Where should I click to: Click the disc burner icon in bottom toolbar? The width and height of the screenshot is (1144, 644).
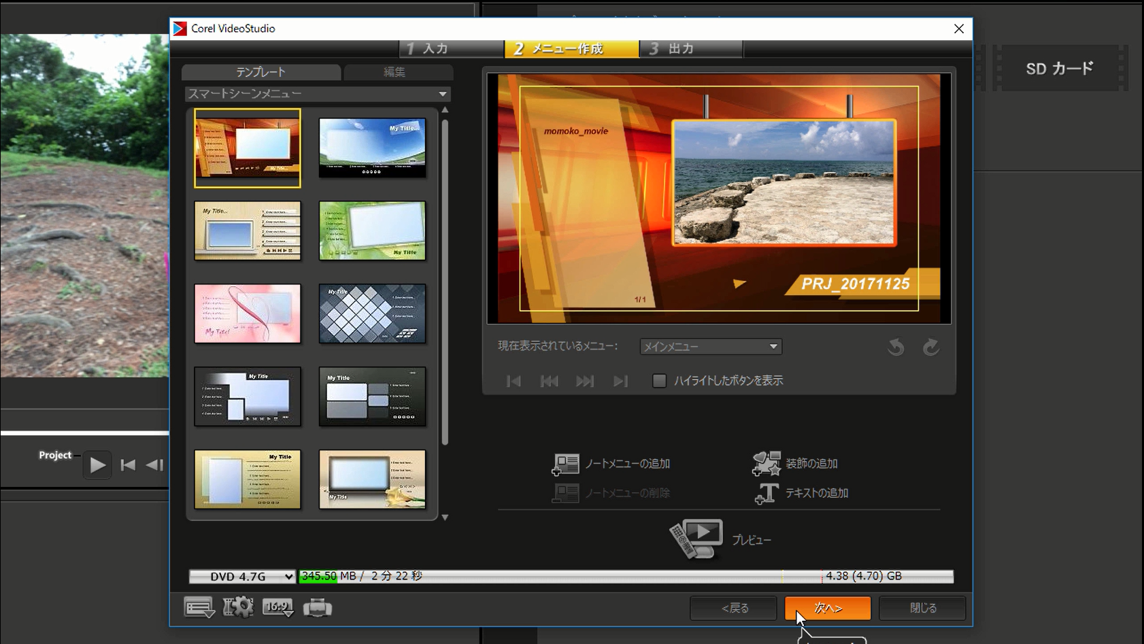pos(317,607)
